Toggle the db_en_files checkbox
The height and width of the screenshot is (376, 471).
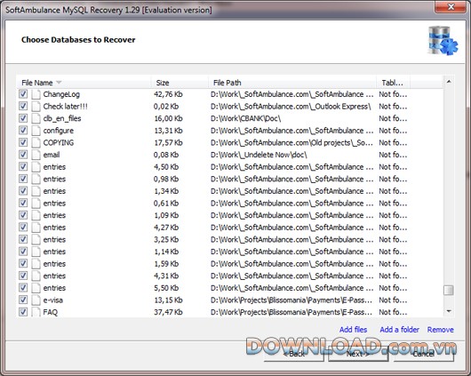pyautogui.click(x=23, y=118)
